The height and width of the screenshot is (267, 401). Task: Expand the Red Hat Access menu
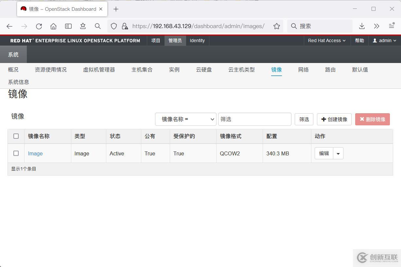[326, 40]
